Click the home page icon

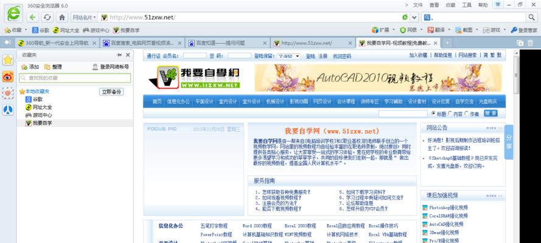click(x=62, y=17)
